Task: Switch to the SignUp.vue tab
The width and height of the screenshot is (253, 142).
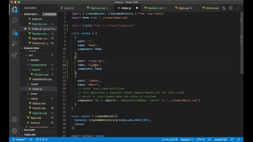Action: pos(98,8)
